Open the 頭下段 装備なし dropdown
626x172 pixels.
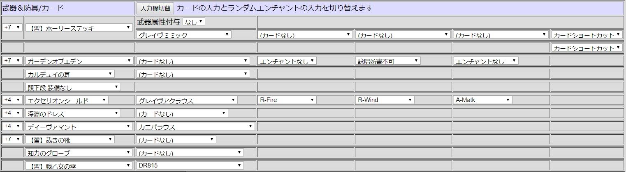coord(73,87)
